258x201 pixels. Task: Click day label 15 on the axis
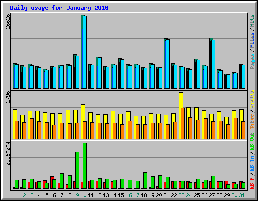point(121,195)
